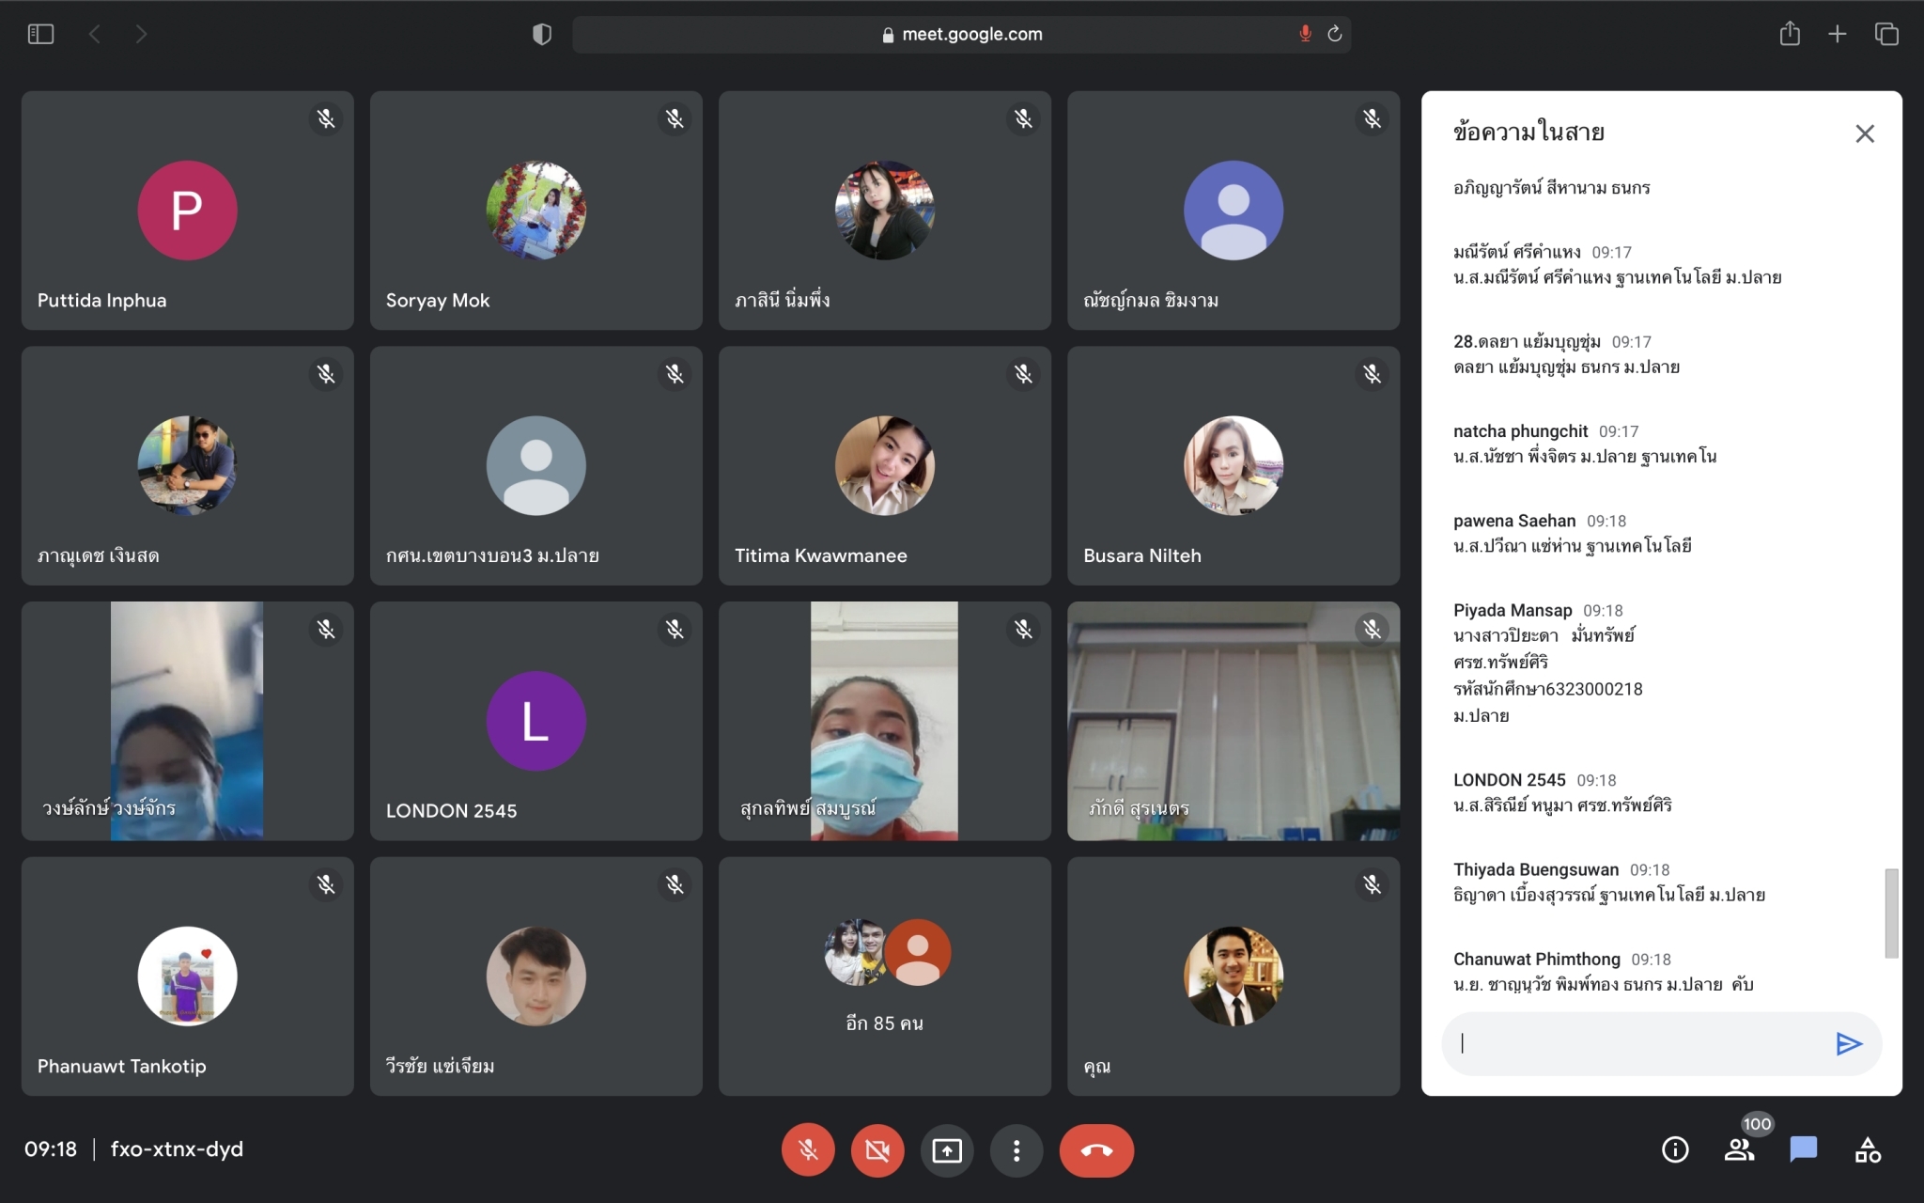This screenshot has height=1203, width=1924.
Task: Focus the chat message input field
Action: click(x=1635, y=1043)
